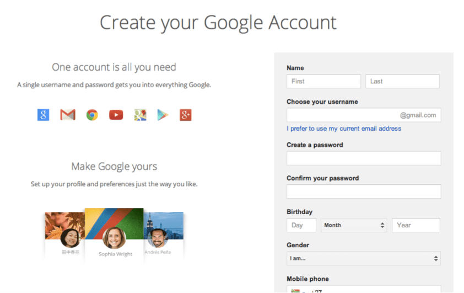Viewport: 464px width, 293px height.
Task: Click the '@gmail.com' suffix text
Action: (418, 115)
